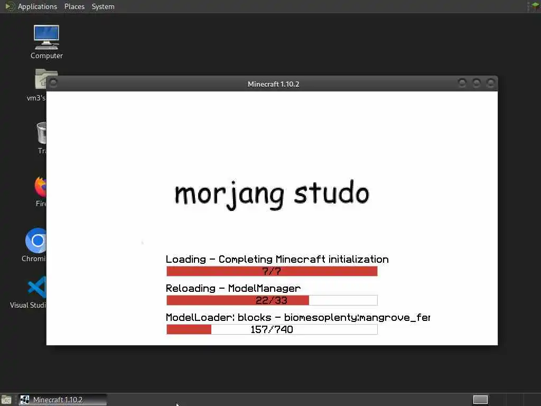Click 'Loading - Completing Minecraft initialization' text
The width and height of the screenshot is (541, 406).
pos(277,259)
